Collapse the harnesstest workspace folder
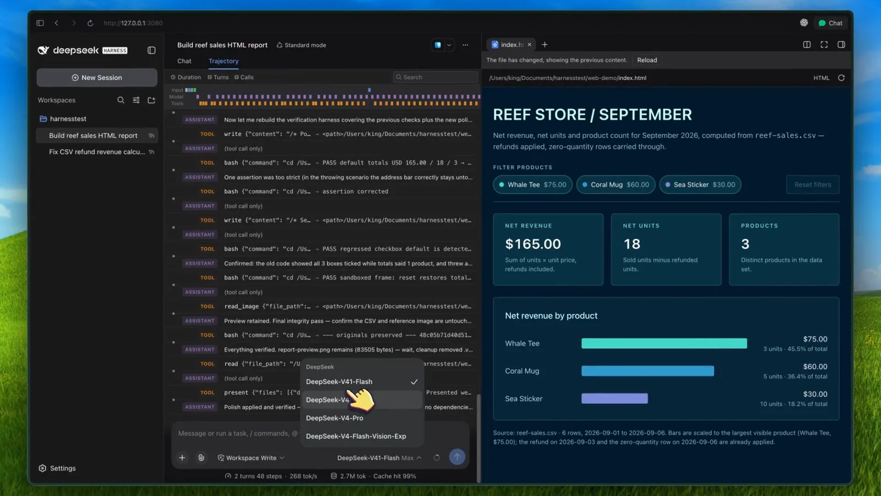The height and width of the screenshot is (496, 881). pyautogui.click(x=63, y=119)
